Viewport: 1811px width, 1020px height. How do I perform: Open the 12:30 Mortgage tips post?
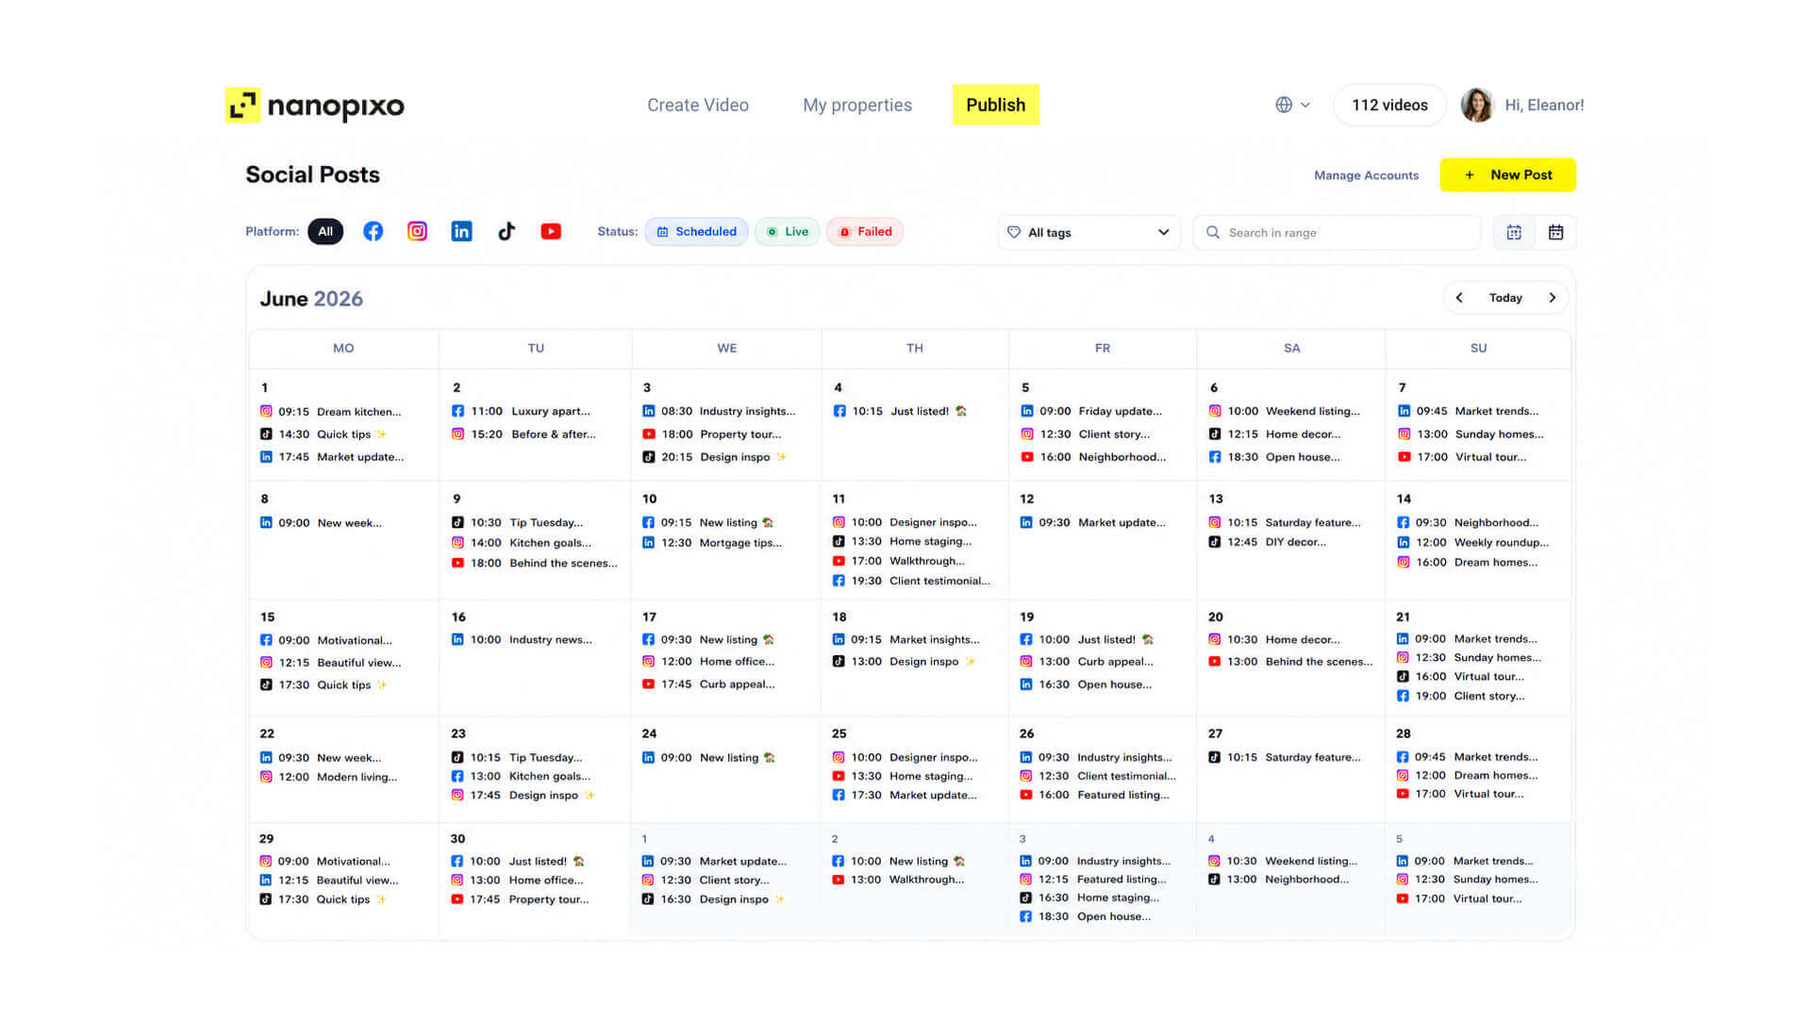(x=712, y=543)
